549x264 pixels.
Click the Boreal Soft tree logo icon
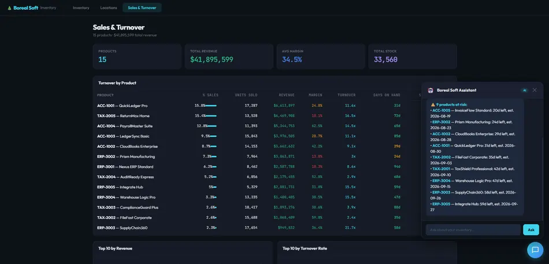[x=9, y=8]
